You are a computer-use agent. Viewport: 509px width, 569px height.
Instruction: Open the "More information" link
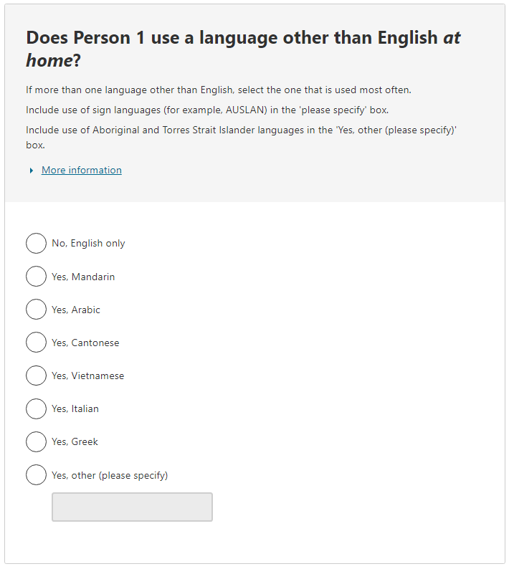pos(82,170)
